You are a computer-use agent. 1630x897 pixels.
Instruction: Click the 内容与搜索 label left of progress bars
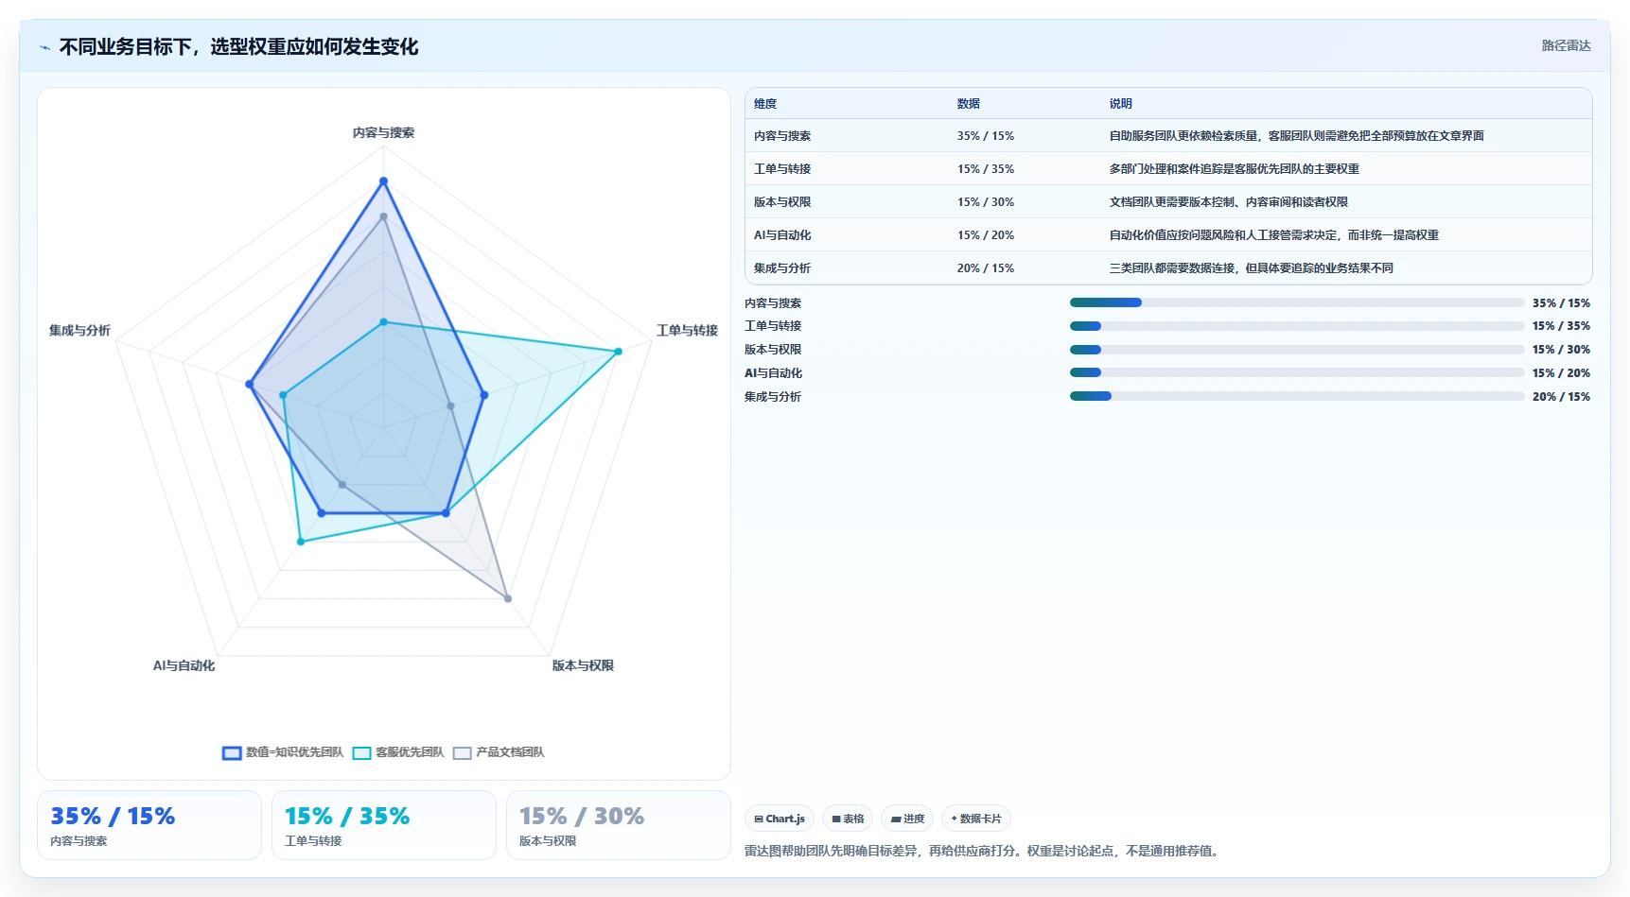773,303
